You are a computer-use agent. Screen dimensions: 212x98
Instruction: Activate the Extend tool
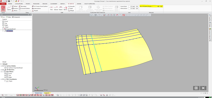[56, 8]
